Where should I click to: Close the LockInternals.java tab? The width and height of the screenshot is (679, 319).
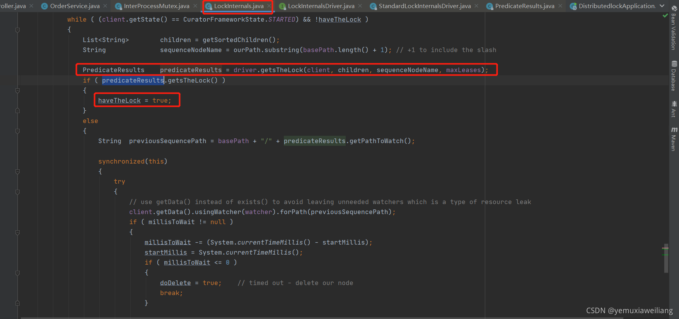(x=269, y=6)
